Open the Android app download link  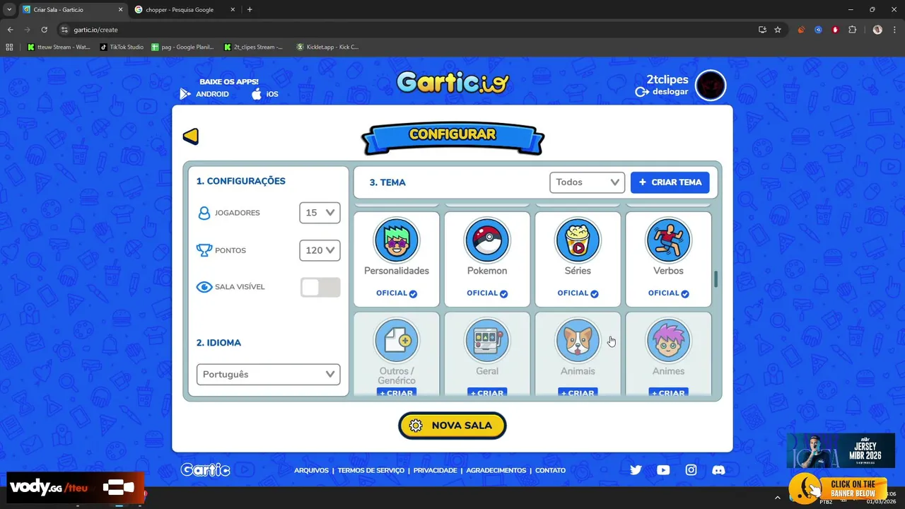[x=204, y=94]
